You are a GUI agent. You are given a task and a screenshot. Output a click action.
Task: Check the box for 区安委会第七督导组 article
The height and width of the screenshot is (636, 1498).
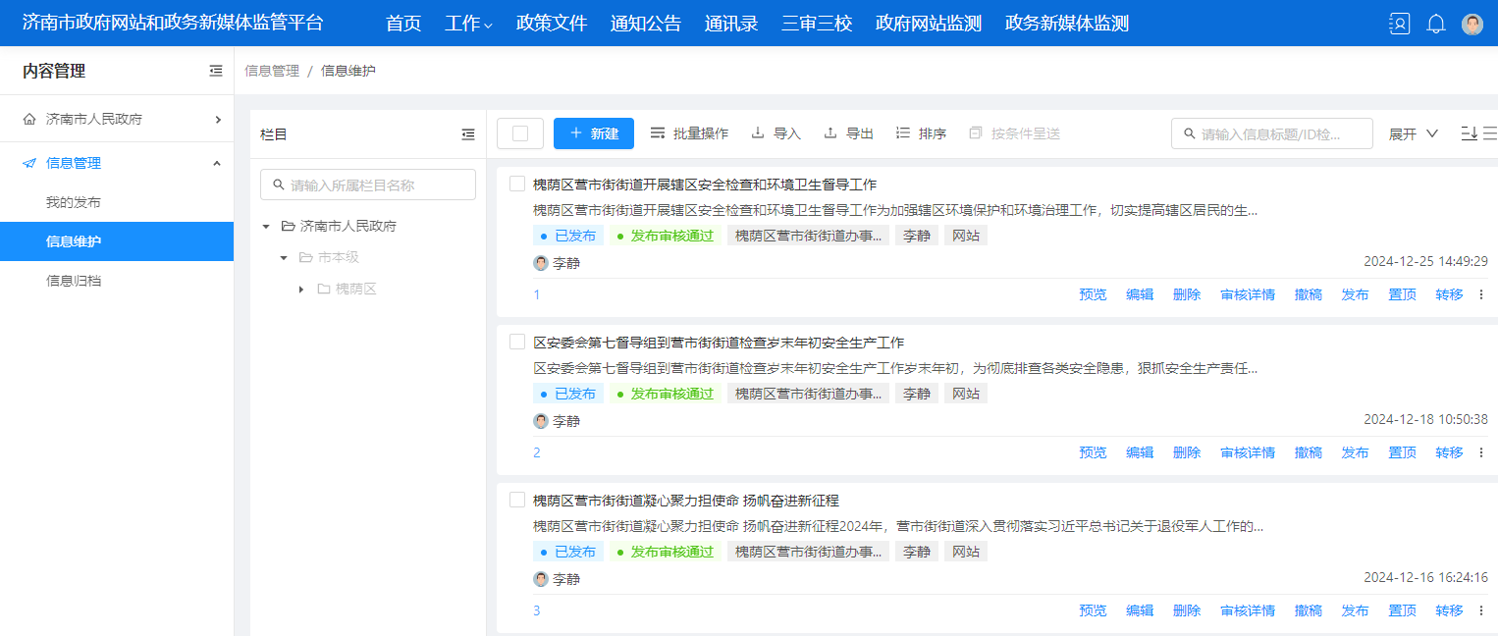517,342
